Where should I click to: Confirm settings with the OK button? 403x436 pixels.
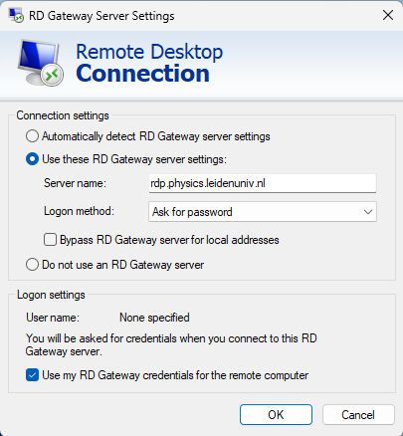coord(276,415)
